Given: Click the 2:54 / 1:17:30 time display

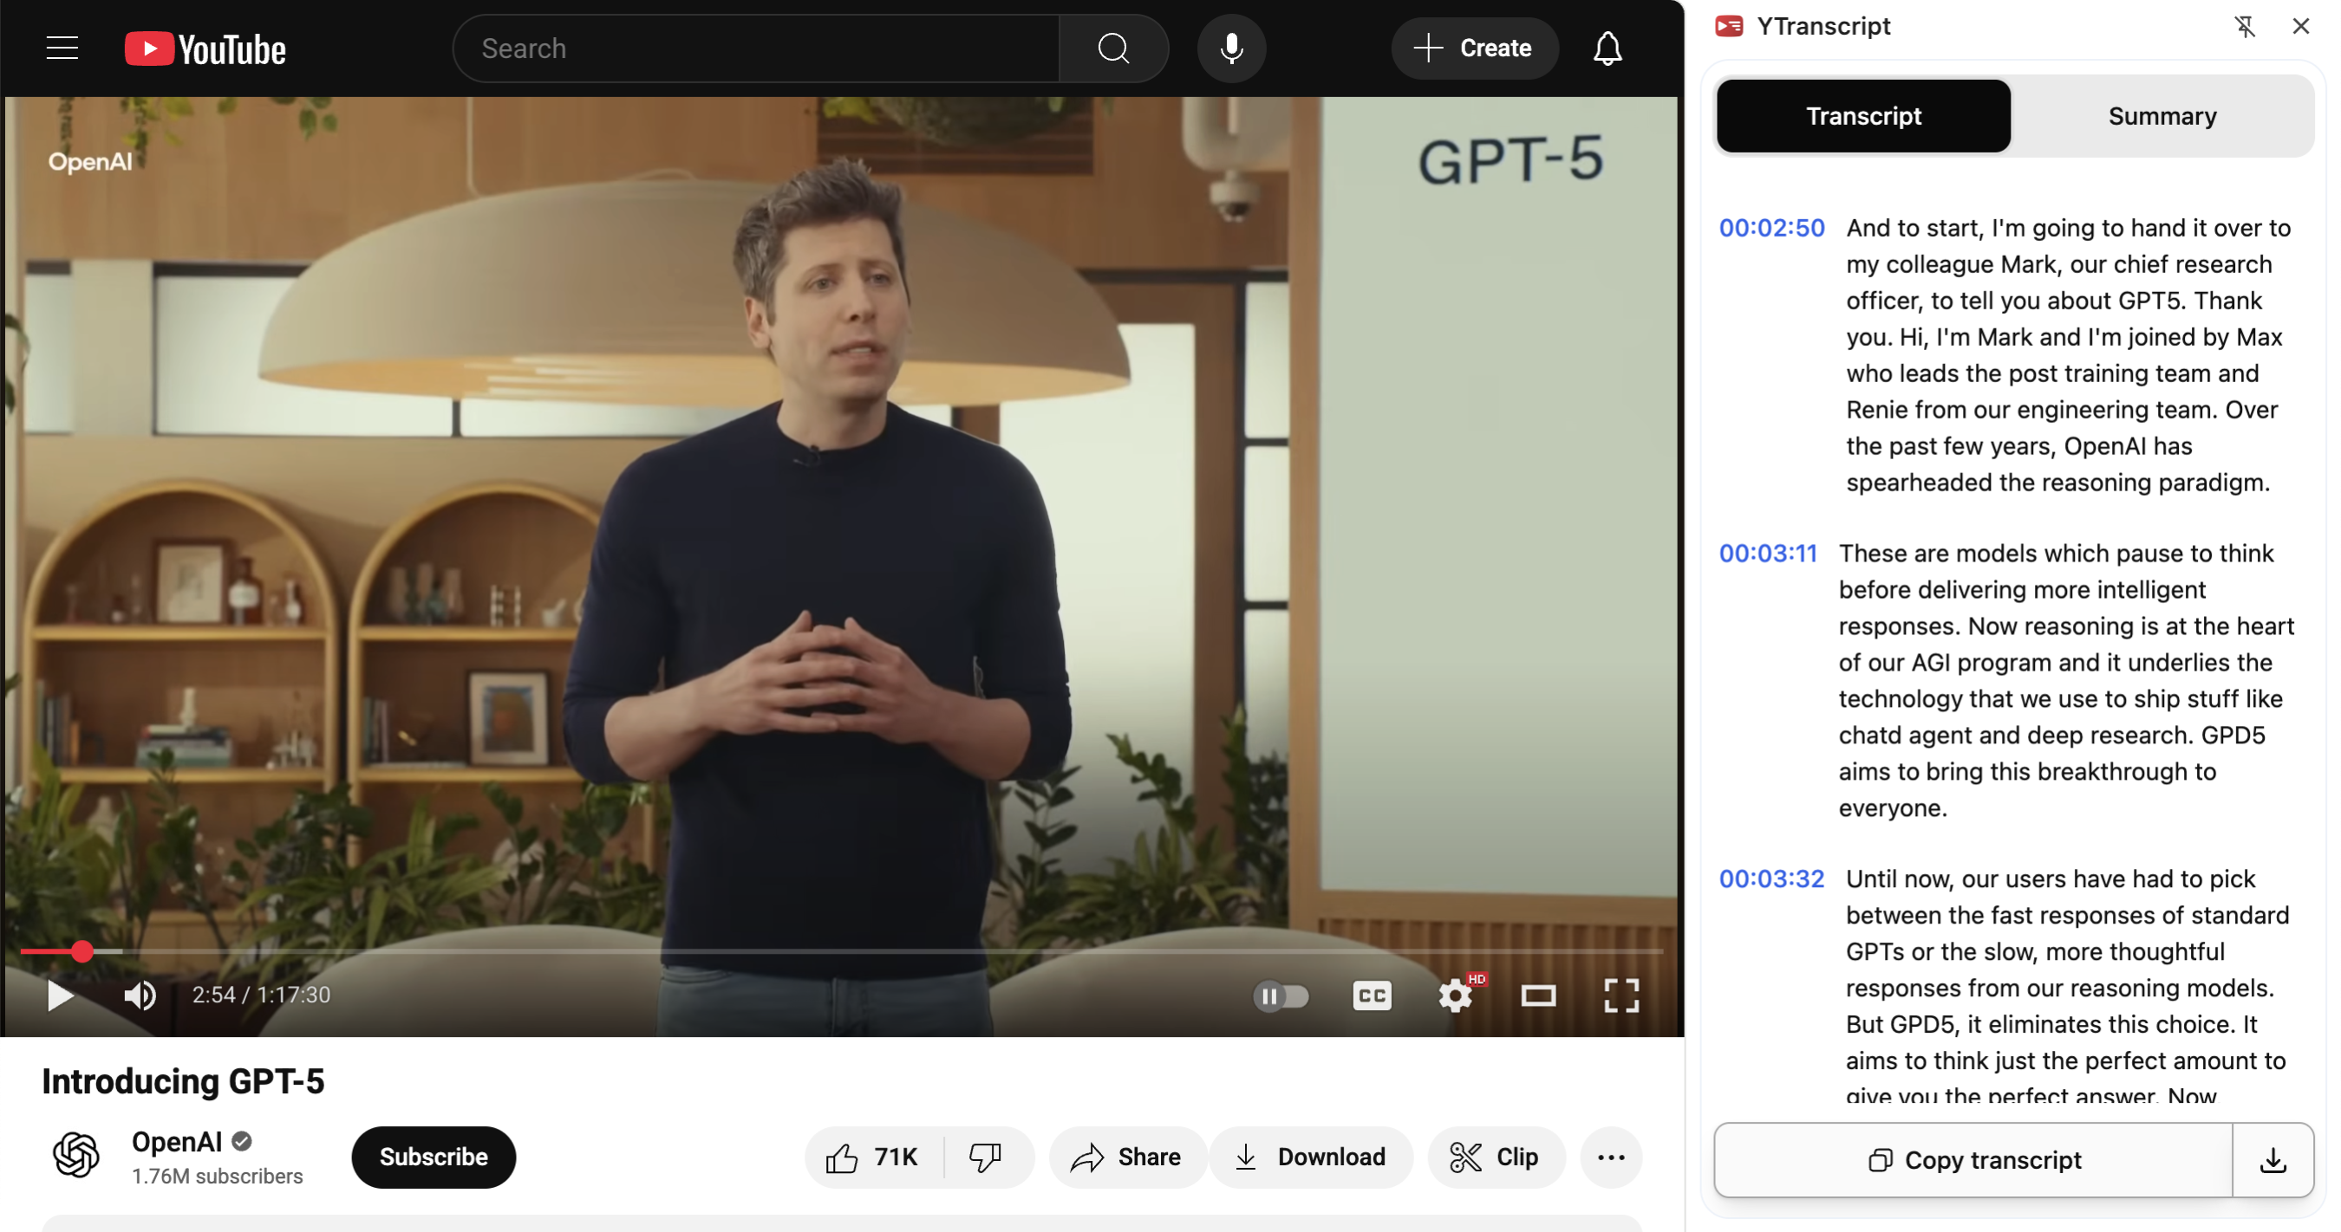Looking at the screenshot, I should click(x=261, y=995).
